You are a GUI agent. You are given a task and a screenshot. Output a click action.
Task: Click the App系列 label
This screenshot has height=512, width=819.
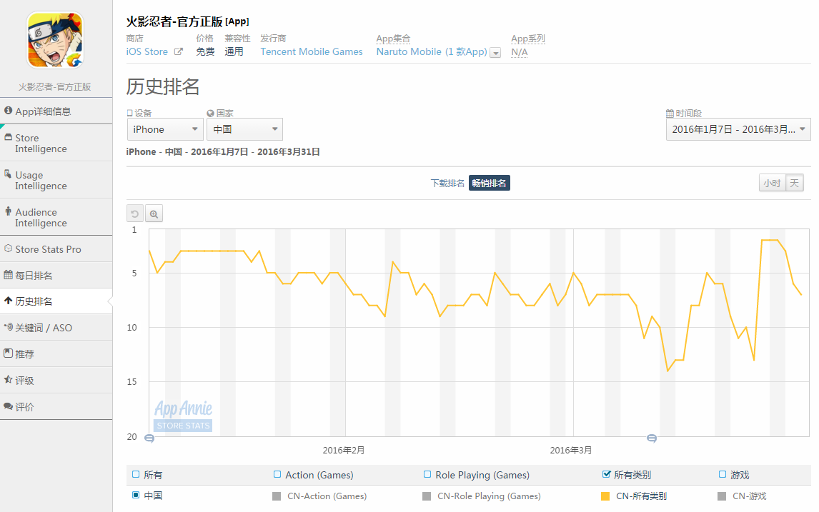pos(527,39)
